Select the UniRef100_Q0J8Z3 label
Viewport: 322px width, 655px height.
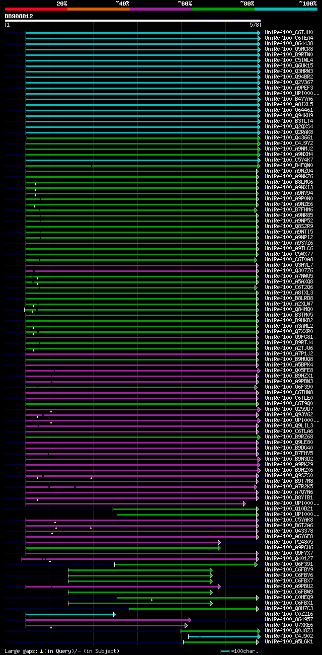click(x=289, y=630)
